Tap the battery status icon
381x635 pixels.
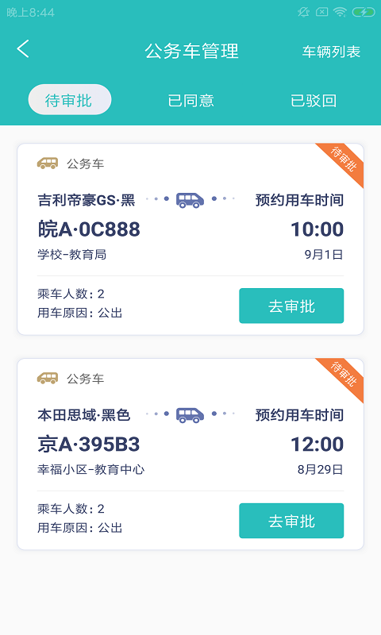(364, 12)
